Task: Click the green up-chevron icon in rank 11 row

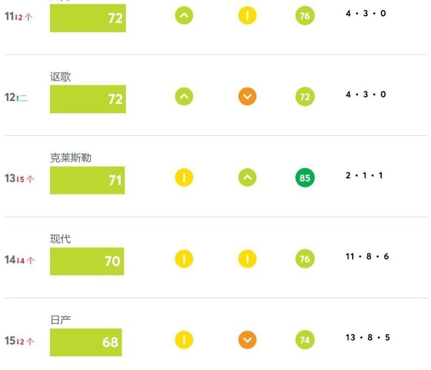Action: pyautogui.click(x=184, y=16)
